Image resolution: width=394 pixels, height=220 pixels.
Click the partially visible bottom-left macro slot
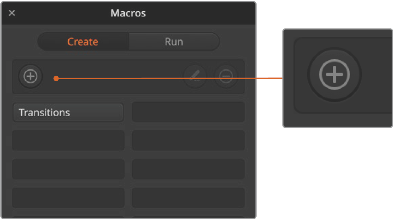(x=68, y=216)
